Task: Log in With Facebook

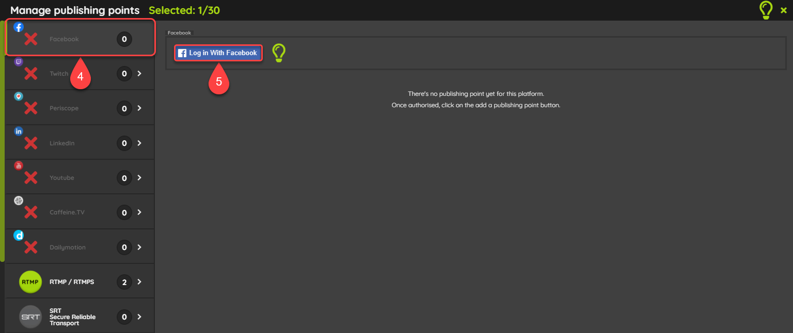Action: coord(218,53)
